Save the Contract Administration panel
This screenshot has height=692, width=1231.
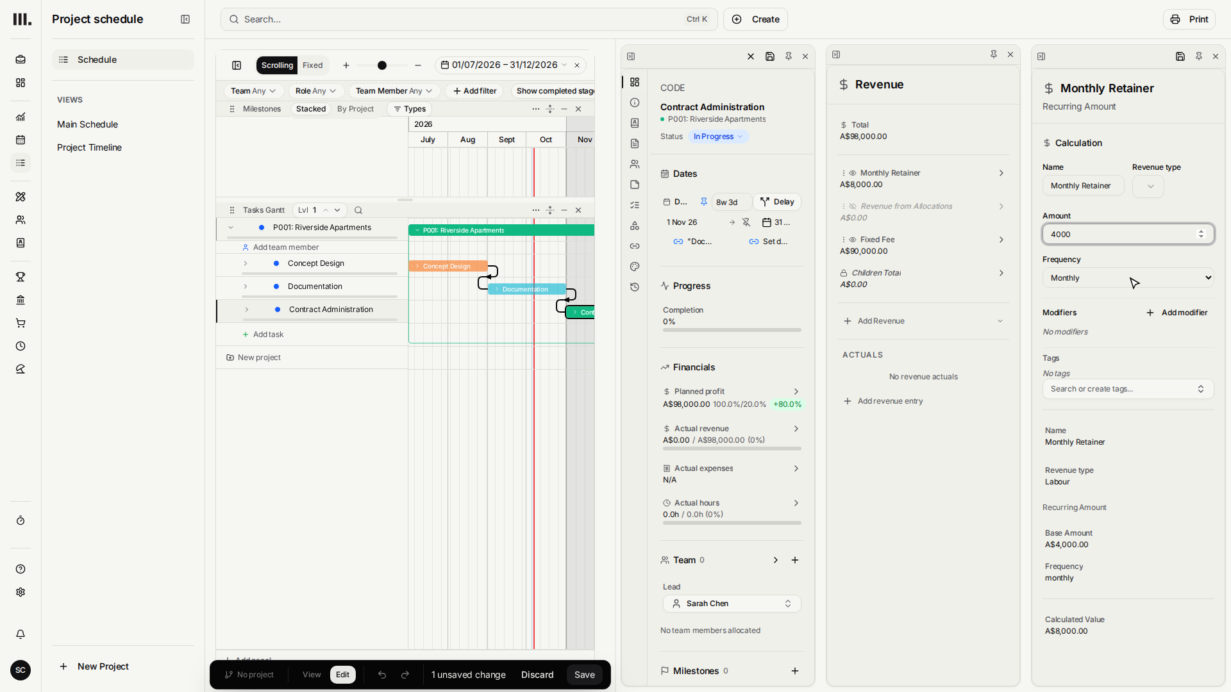coord(770,56)
